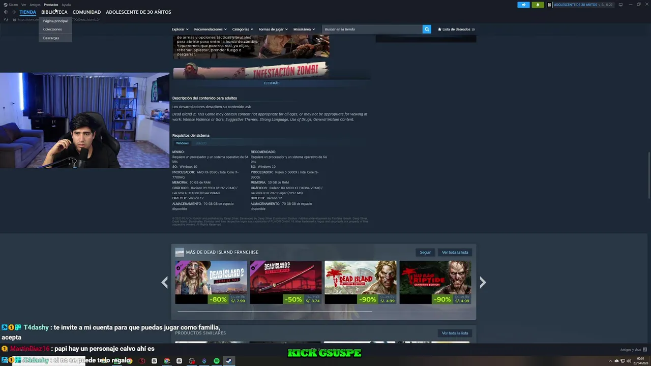Open Amigos y chat panel
651x366 pixels.
tap(634, 350)
